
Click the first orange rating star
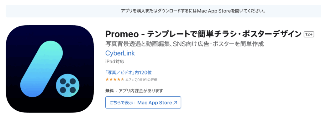pyautogui.click(x=107, y=79)
